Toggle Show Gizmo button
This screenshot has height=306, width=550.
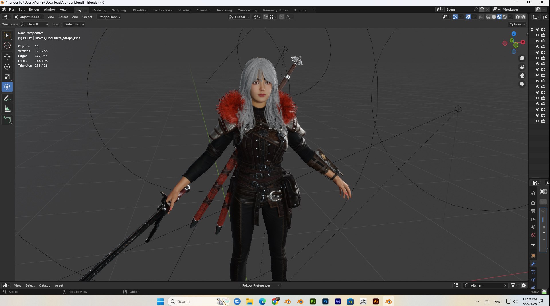pyautogui.click(x=455, y=17)
